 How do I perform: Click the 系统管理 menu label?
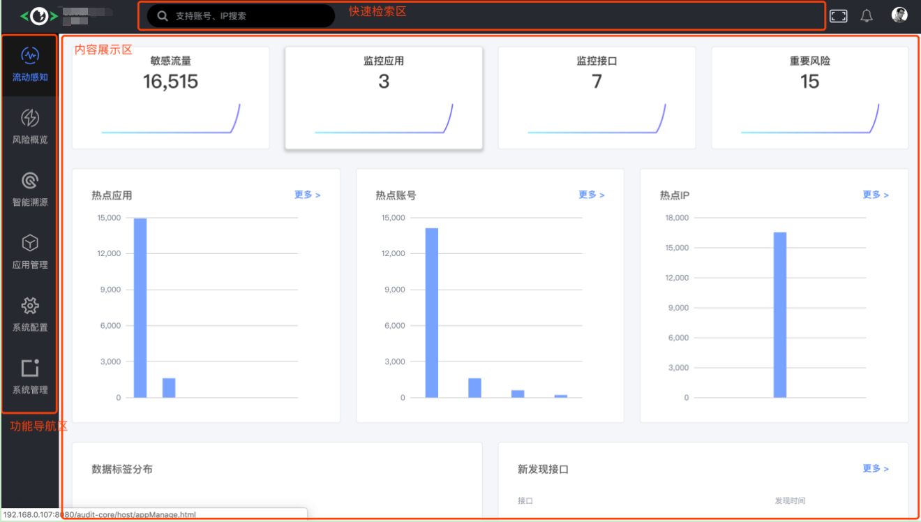pyautogui.click(x=30, y=389)
